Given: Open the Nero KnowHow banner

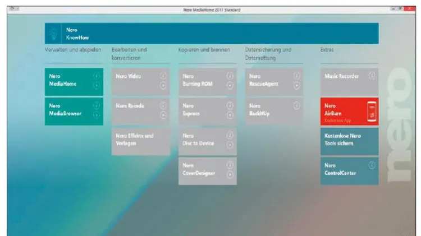Looking at the screenshot, I should click(x=212, y=34).
